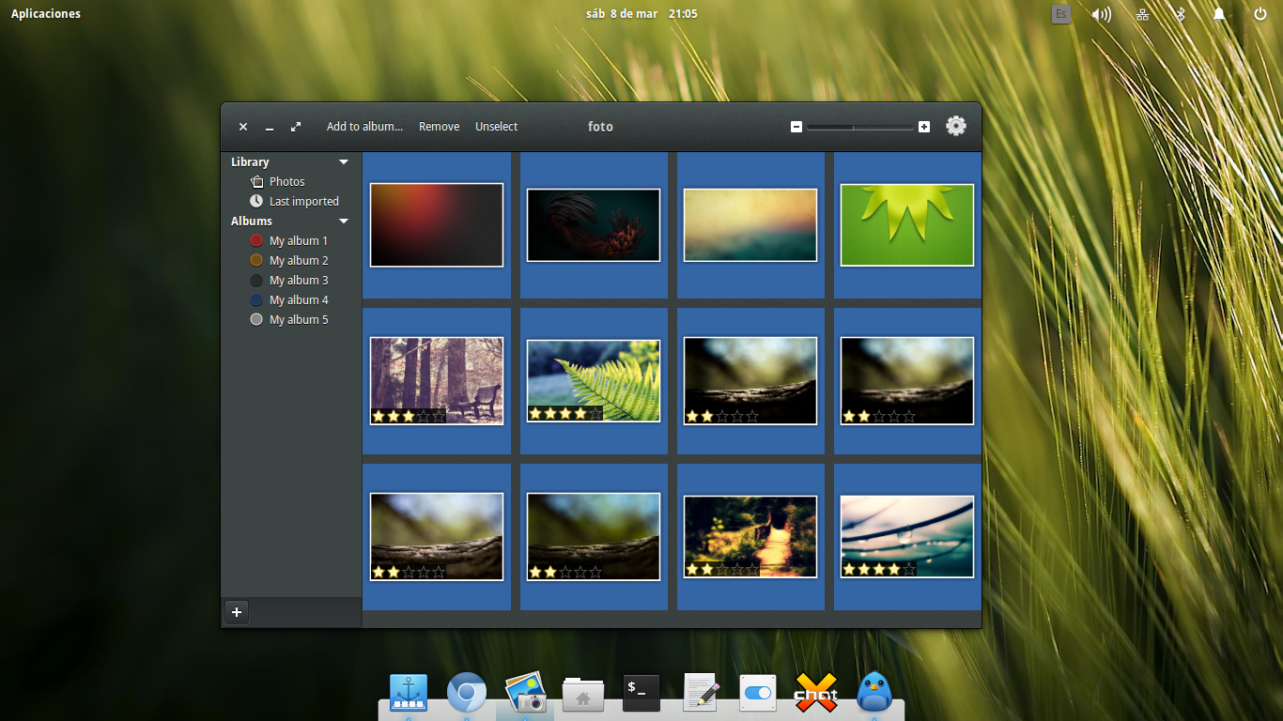This screenshot has width=1283, height=721.
Task: Launch the Terminal from the dock
Action: (641, 694)
